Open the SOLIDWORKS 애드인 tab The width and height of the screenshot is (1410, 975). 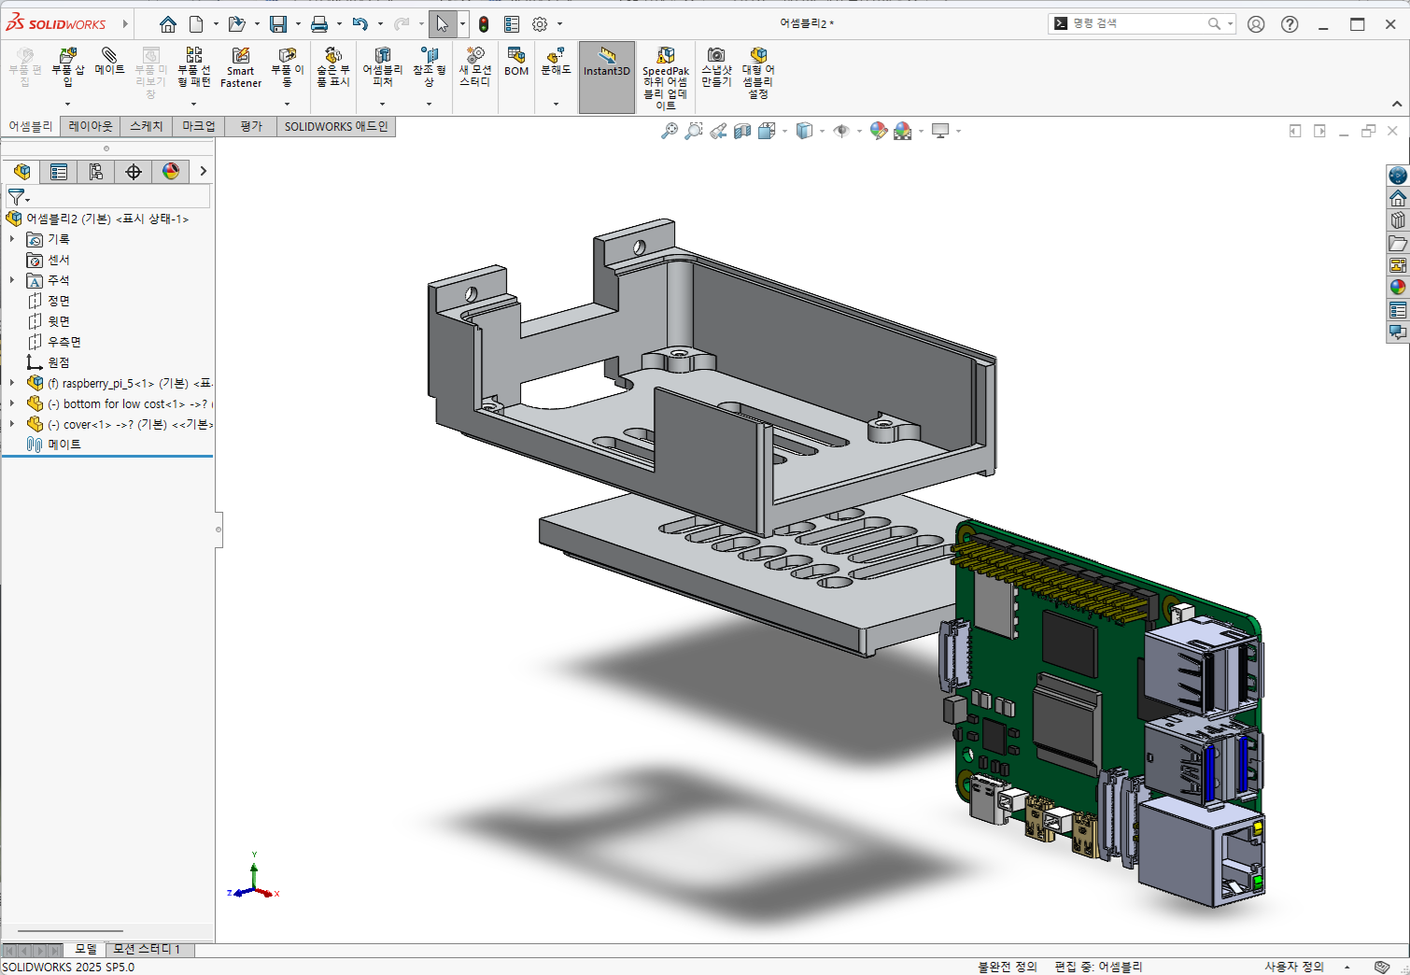point(336,126)
